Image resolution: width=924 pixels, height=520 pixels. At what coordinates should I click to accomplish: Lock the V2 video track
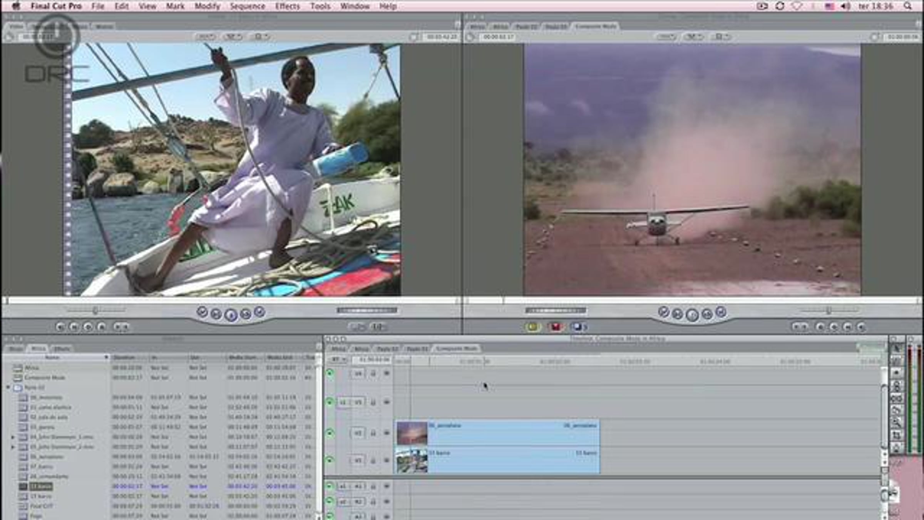[373, 433]
